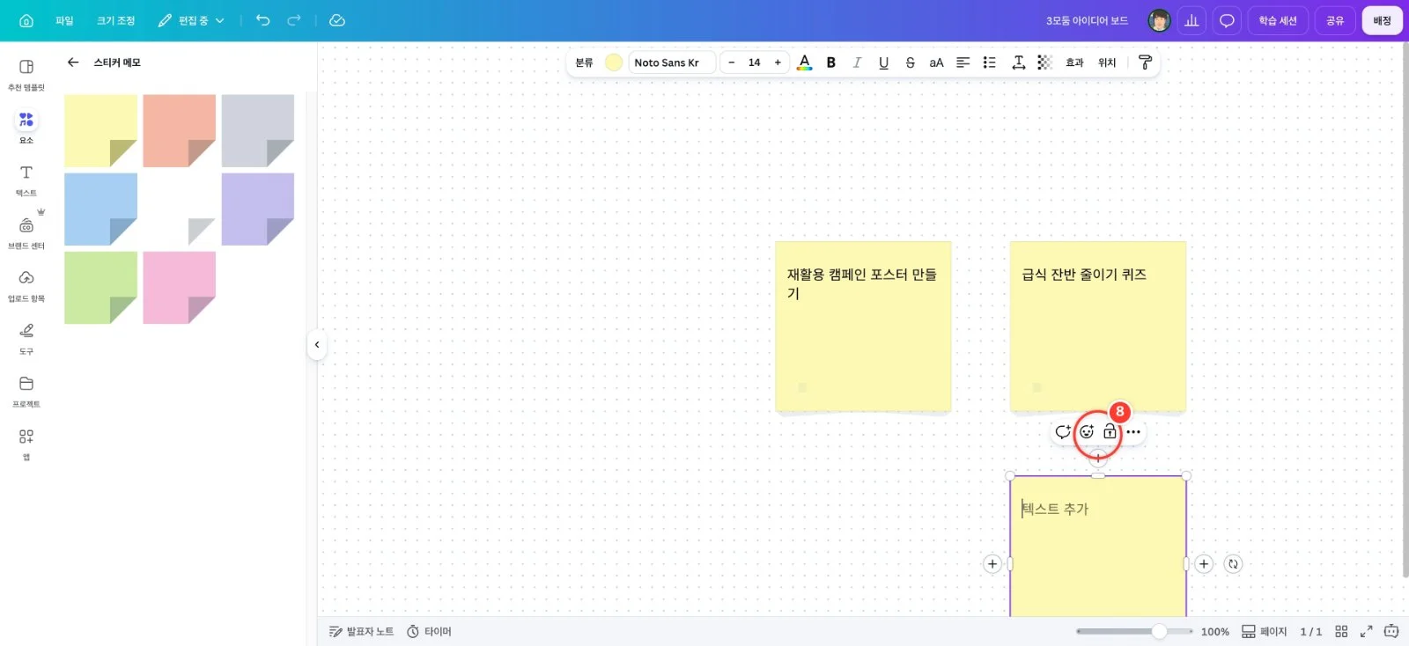
Task: Open 업로드 항목 in the sidebar
Action: (x=26, y=286)
